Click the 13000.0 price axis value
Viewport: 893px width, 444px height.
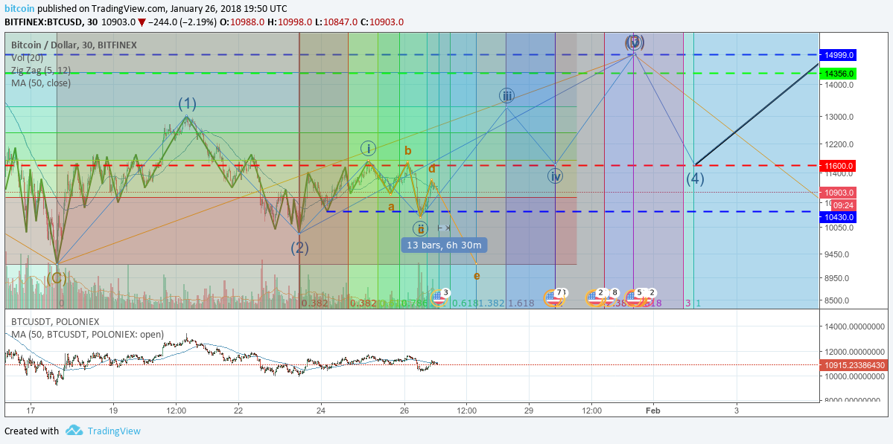click(x=839, y=117)
